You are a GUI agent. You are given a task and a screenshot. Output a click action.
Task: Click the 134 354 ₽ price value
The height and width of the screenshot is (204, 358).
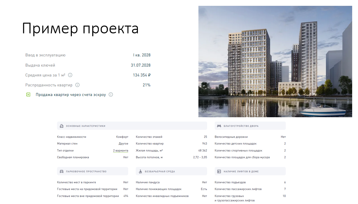pyautogui.click(x=142, y=75)
